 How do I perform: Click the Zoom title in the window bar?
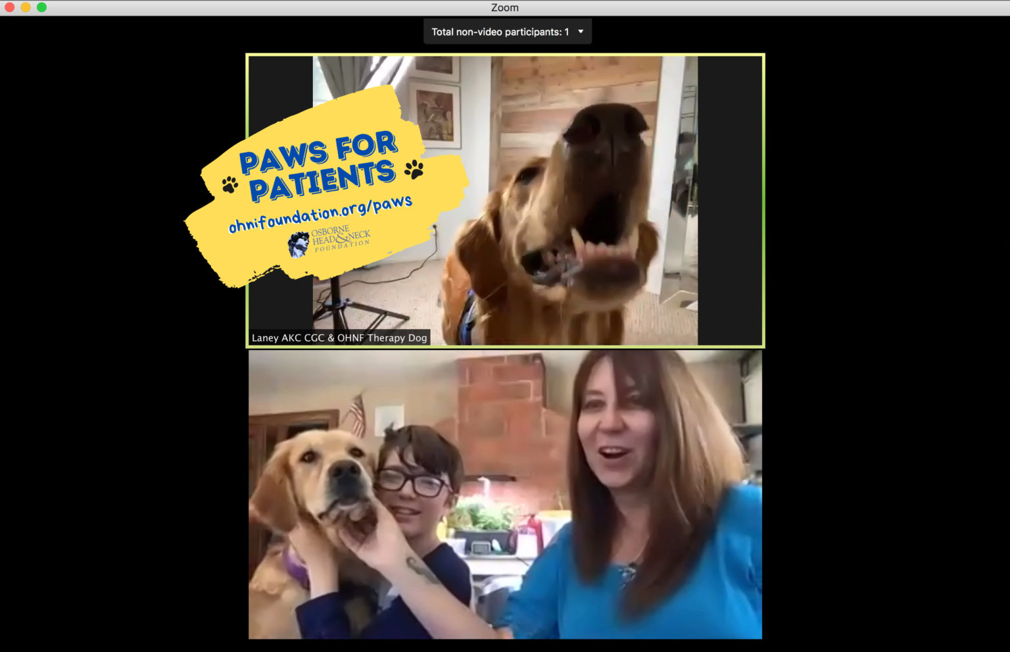[505, 7]
